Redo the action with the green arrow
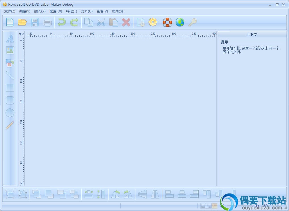Image resolution: width=289 pixels, height=211 pixels. (x=74, y=22)
